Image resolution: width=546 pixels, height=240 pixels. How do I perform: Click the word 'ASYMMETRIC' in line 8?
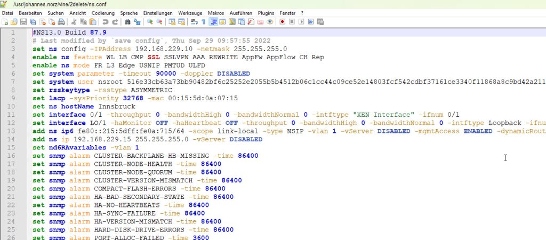point(152,90)
